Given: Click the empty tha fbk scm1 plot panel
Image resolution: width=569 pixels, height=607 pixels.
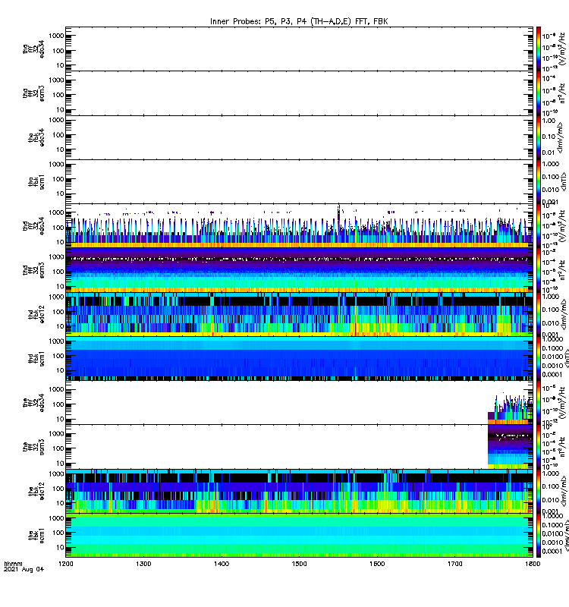Looking at the screenshot, I should (299, 181).
